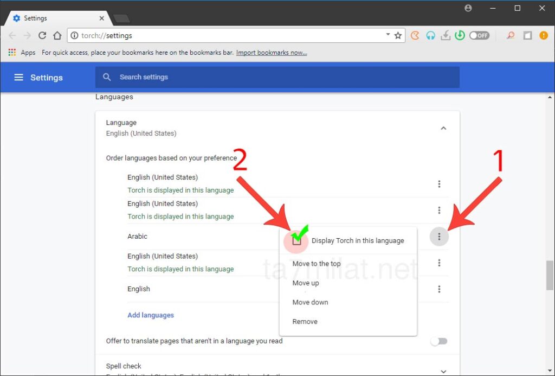The image size is (555, 376).
Task: Click Add languages
Action: [151, 315]
